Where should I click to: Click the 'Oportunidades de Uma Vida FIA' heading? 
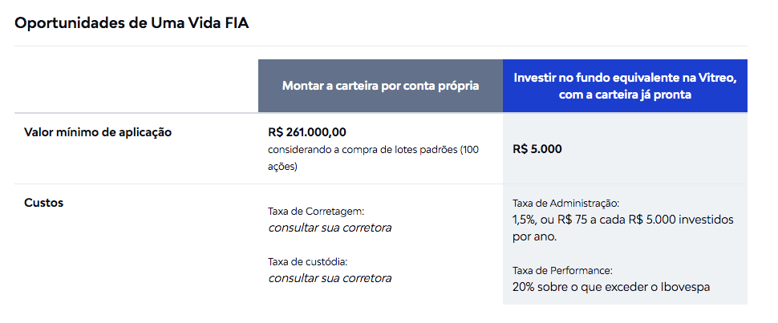coord(132,22)
